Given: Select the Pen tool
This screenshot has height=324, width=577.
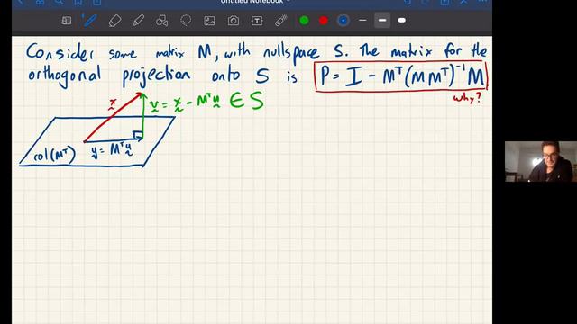Looking at the screenshot, I should coord(89,21).
